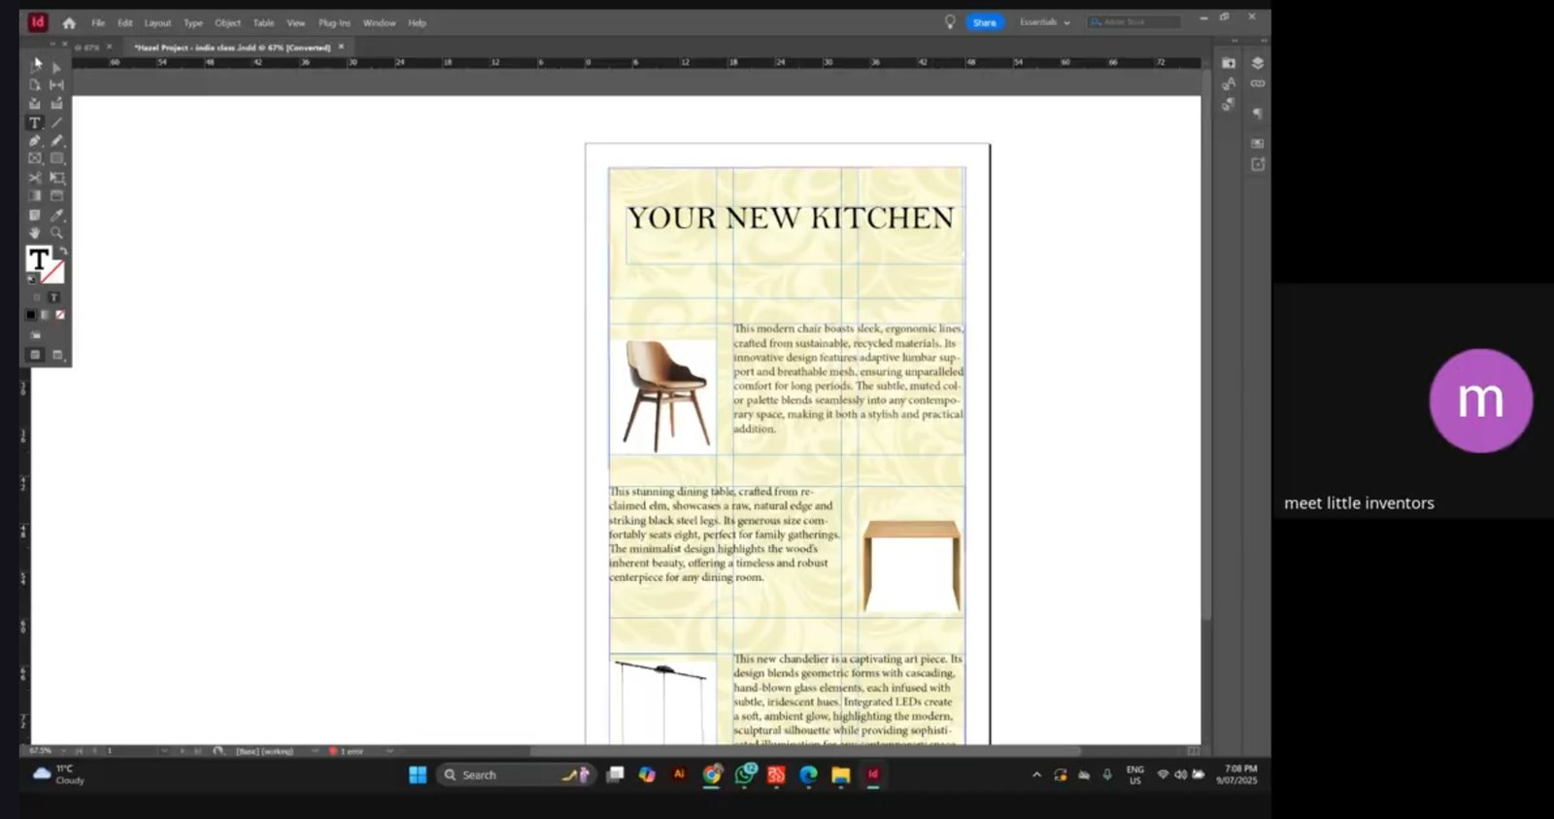This screenshot has width=1554, height=819.
Task: Swap fill and stroke arrow
Action: [x=63, y=251]
